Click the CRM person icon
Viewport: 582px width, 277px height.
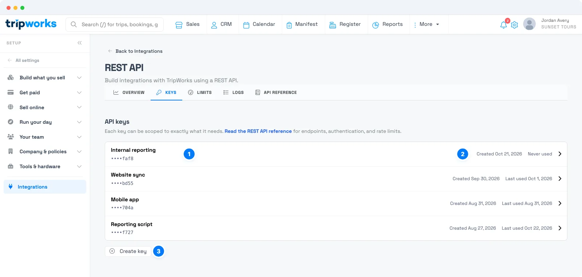click(x=214, y=25)
